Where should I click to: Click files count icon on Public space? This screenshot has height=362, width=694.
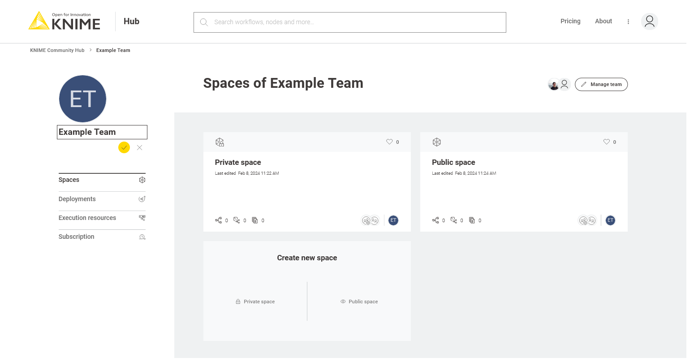click(472, 220)
